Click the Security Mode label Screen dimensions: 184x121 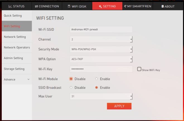pos(49,49)
